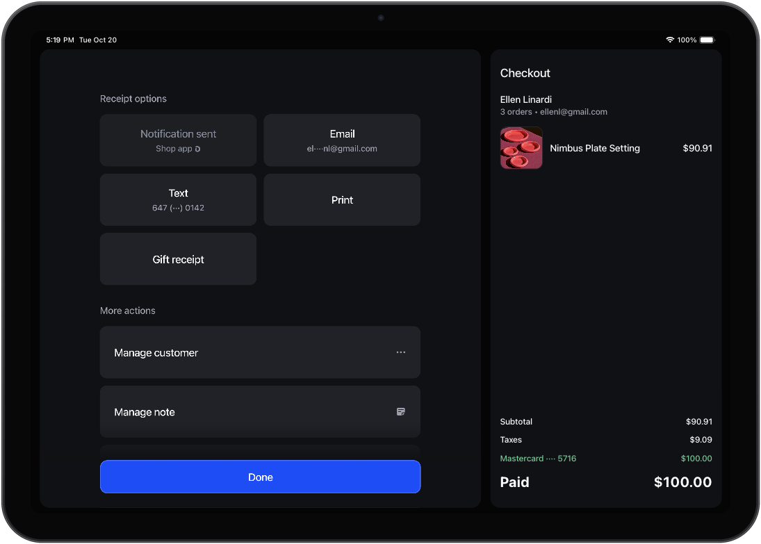Click the battery status icon
The height and width of the screenshot is (544, 761).
707,40
